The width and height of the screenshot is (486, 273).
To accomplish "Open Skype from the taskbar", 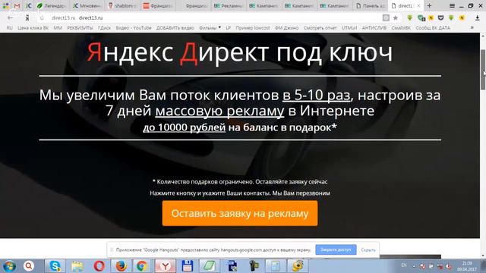I will coord(55,266).
